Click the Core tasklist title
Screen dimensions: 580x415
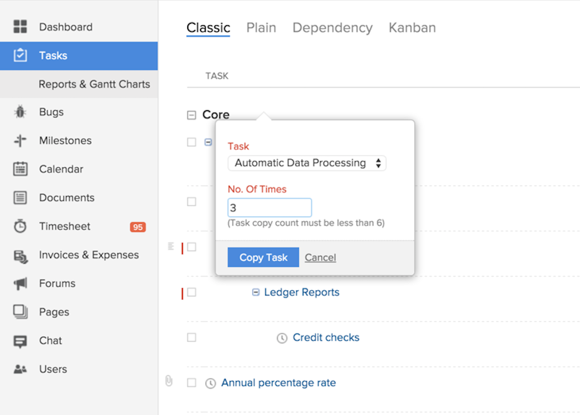tap(216, 115)
